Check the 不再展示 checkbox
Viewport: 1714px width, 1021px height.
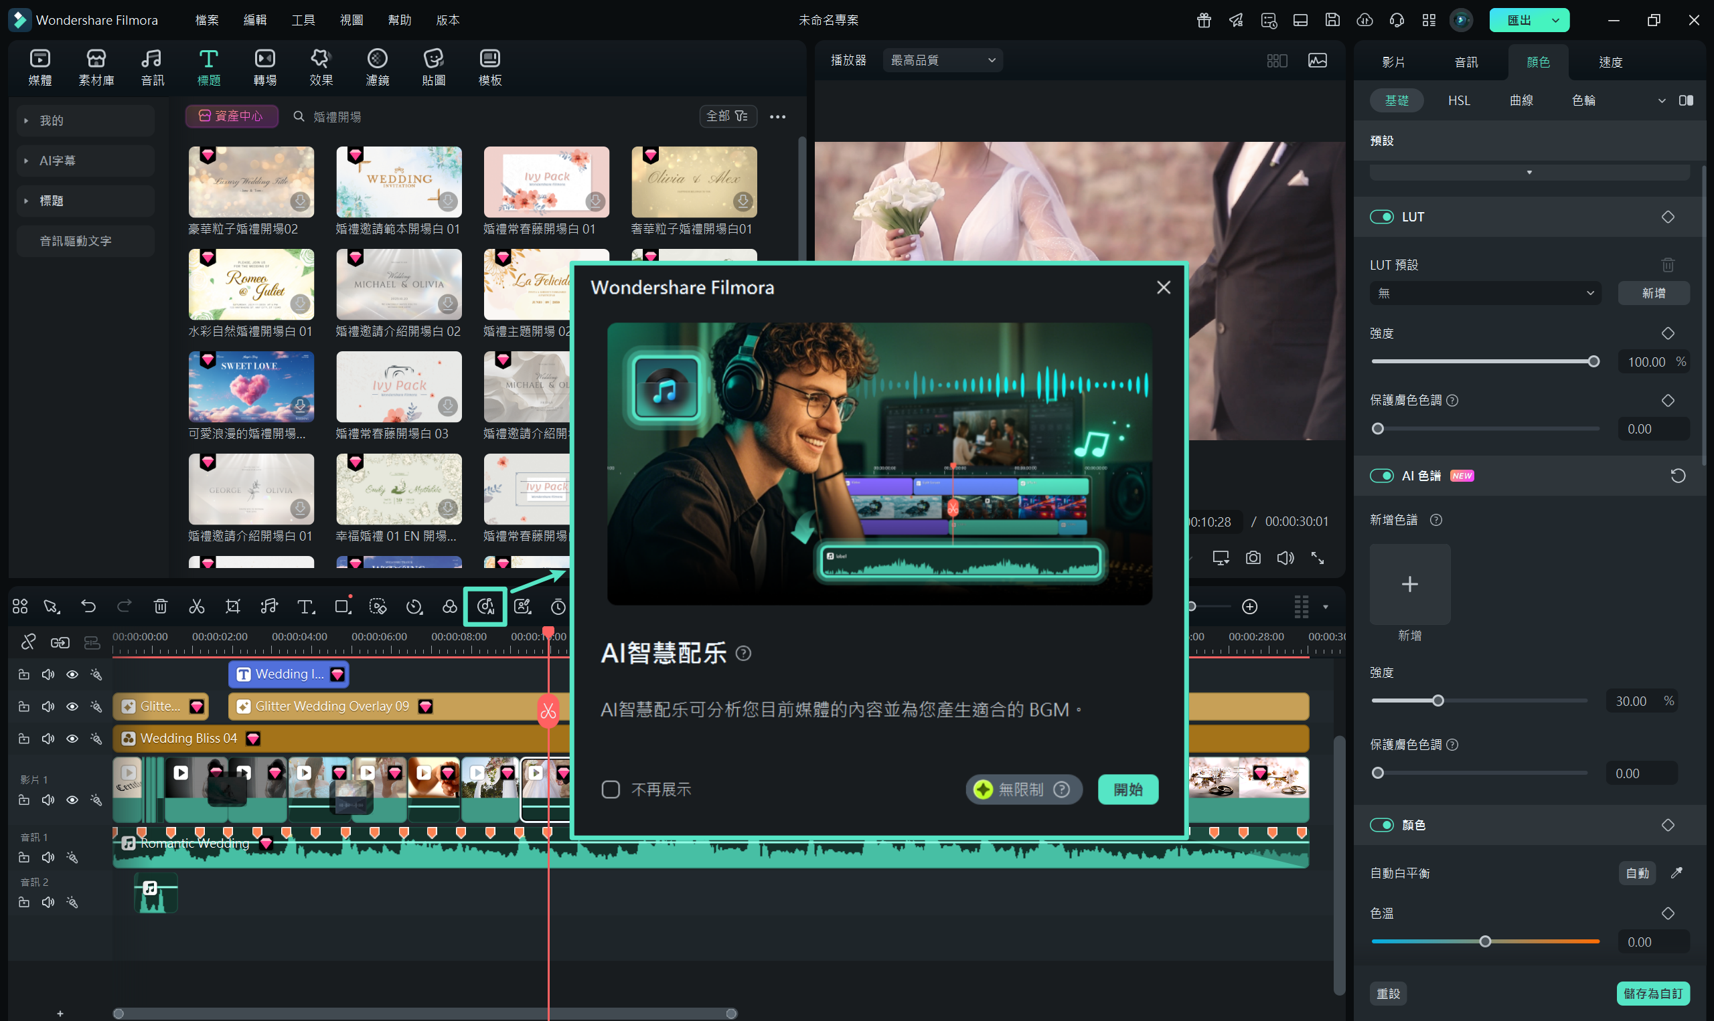[x=611, y=789]
